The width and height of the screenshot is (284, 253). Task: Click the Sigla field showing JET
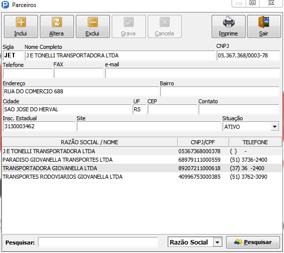click(x=13, y=55)
